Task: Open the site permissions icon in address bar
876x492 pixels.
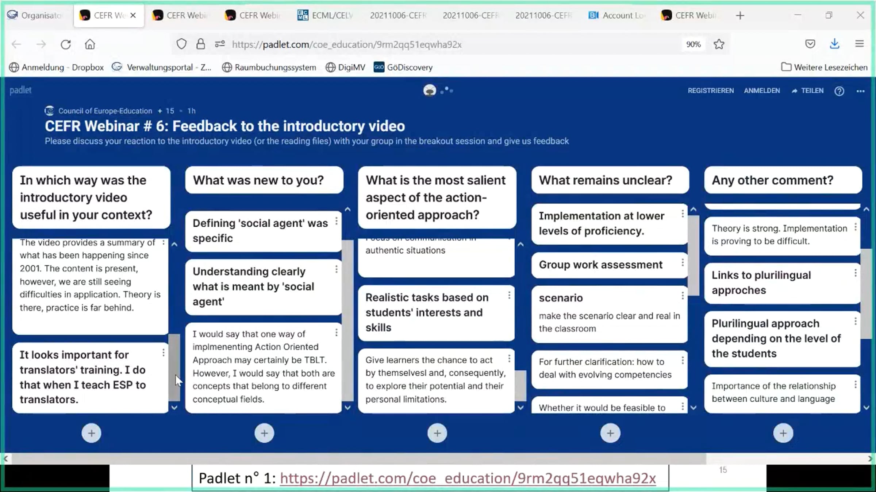Action: [x=220, y=44]
